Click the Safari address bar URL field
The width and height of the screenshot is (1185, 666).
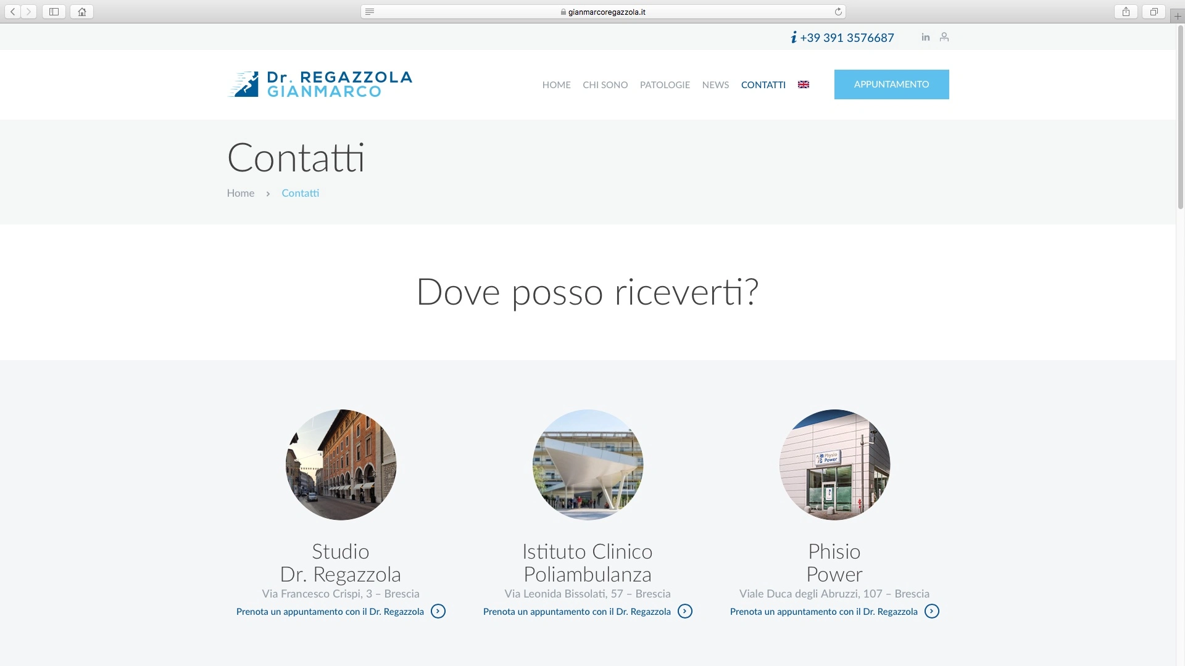603,12
